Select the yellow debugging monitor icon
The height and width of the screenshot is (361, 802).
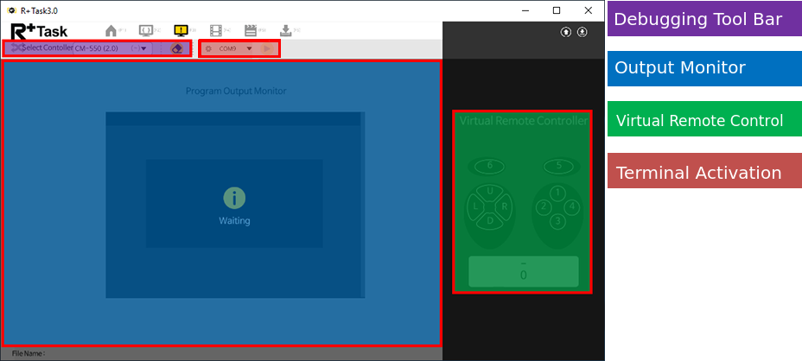pos(181,31)
